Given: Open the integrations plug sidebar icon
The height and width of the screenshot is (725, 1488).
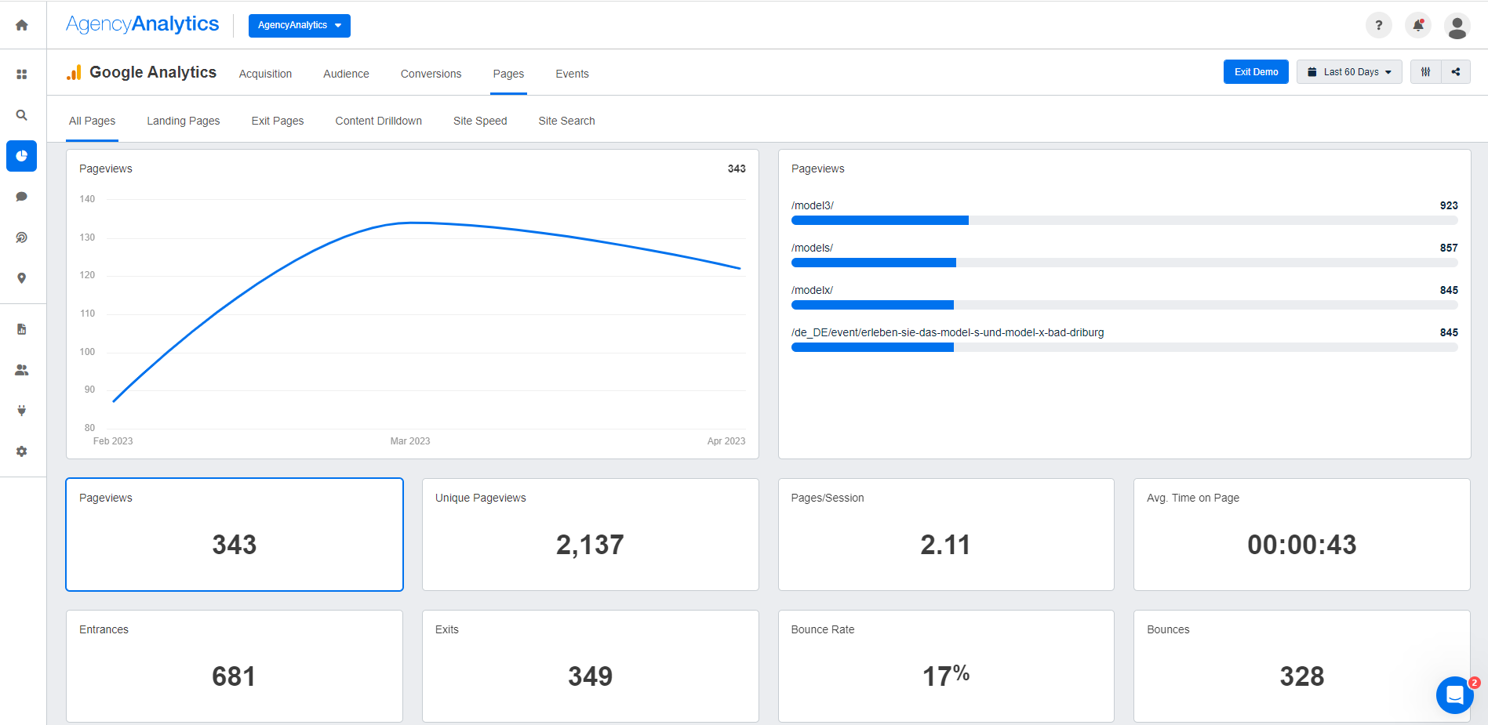Looking at the screenshot, I should (x=22, y=411).
